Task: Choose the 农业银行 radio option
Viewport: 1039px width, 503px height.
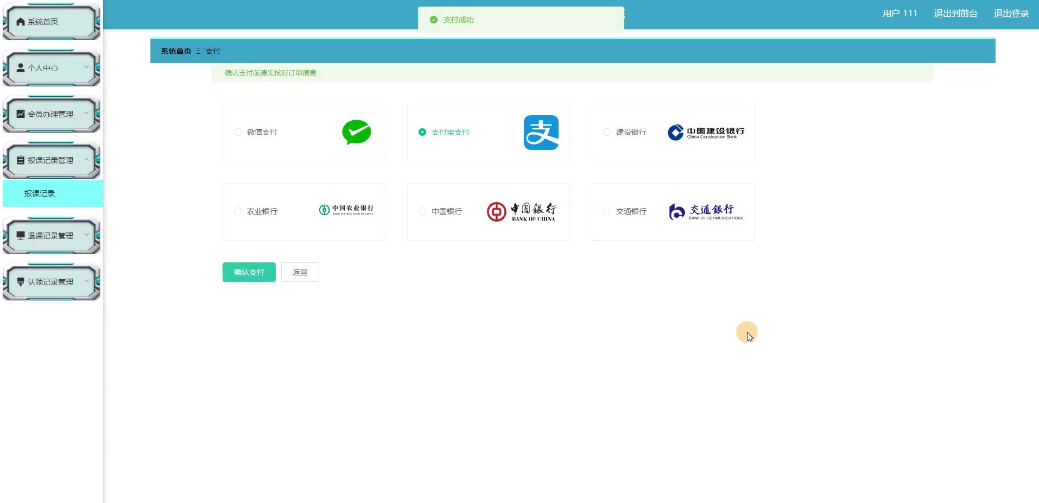Action: [238, 211]
